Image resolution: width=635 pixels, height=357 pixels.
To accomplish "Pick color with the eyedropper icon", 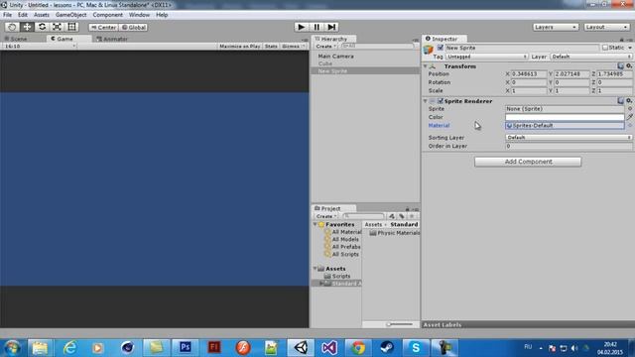I will click(x=630, y=117).
